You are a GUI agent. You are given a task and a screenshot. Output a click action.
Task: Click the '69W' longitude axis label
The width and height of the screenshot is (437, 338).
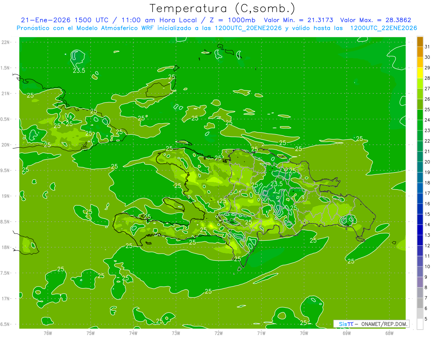(x=347, y=333)
